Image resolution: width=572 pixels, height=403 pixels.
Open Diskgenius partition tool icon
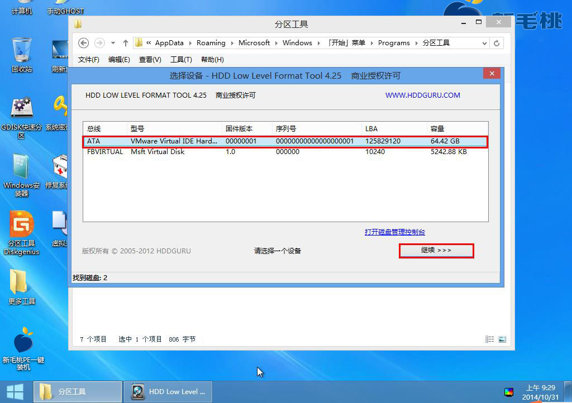tap(22, 233)
